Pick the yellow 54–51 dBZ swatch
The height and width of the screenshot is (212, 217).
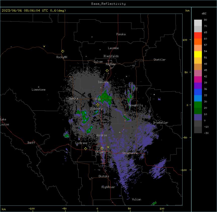198,54
